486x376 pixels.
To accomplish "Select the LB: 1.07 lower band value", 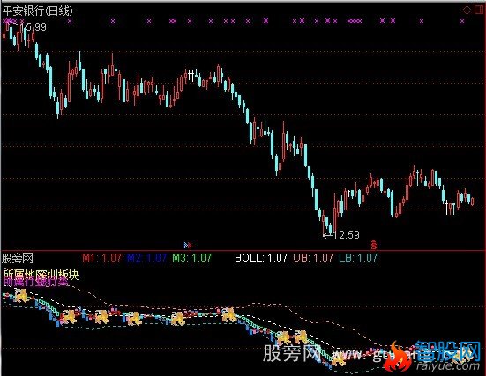I will point(358,258).
